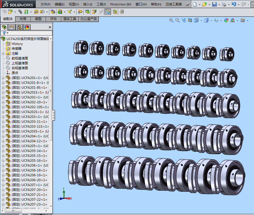Click the New document icon
The image size is (254, 215).
195,4
